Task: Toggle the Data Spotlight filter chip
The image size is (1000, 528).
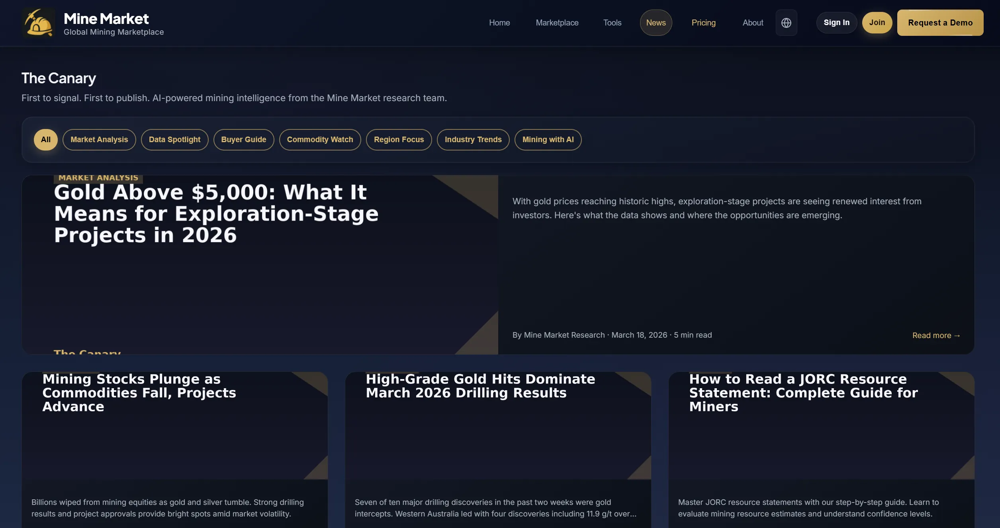Action: click(x=174, y=140)
